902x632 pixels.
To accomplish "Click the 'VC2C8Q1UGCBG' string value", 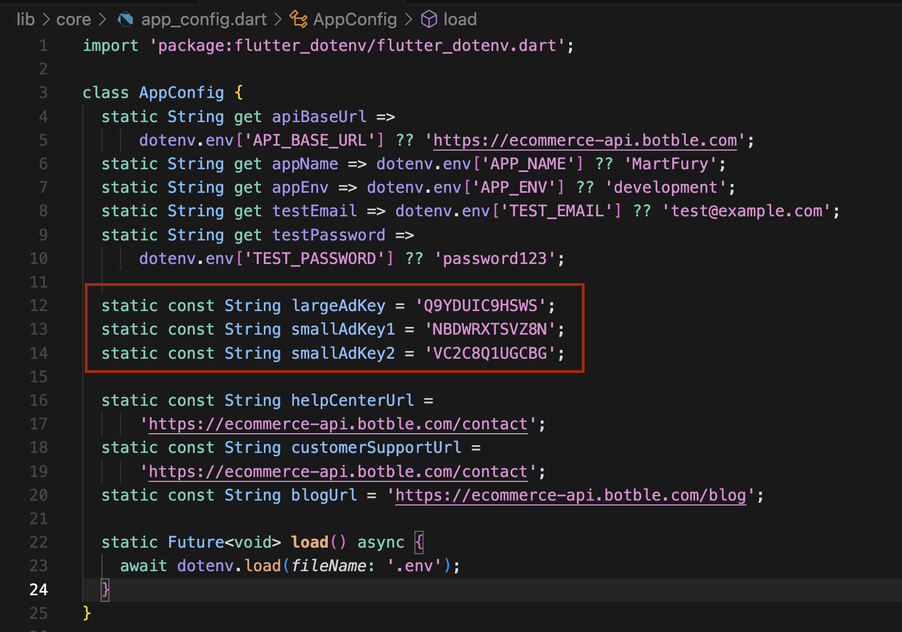I will (490, 353).
